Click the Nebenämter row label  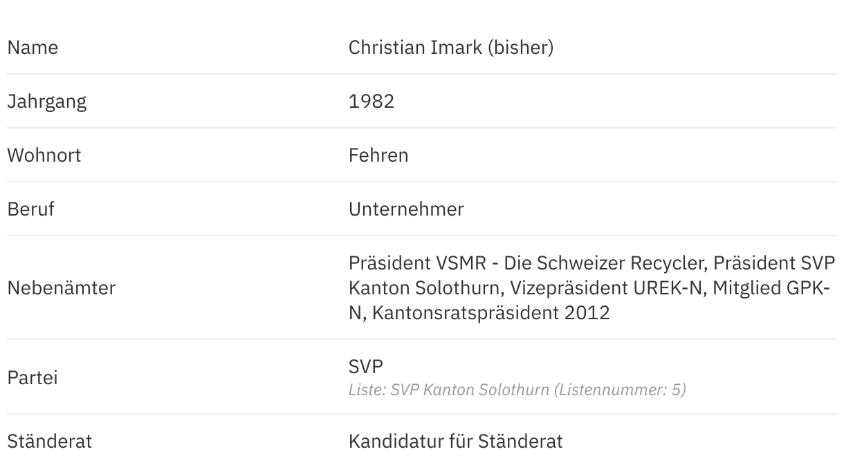coord(62,288)
